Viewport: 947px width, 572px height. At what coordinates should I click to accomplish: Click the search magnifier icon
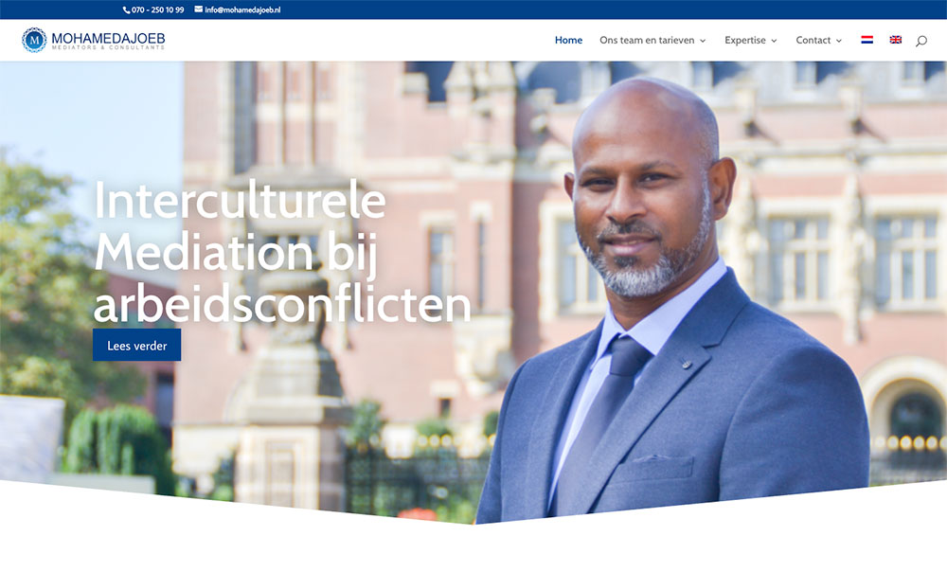point(920,41)
